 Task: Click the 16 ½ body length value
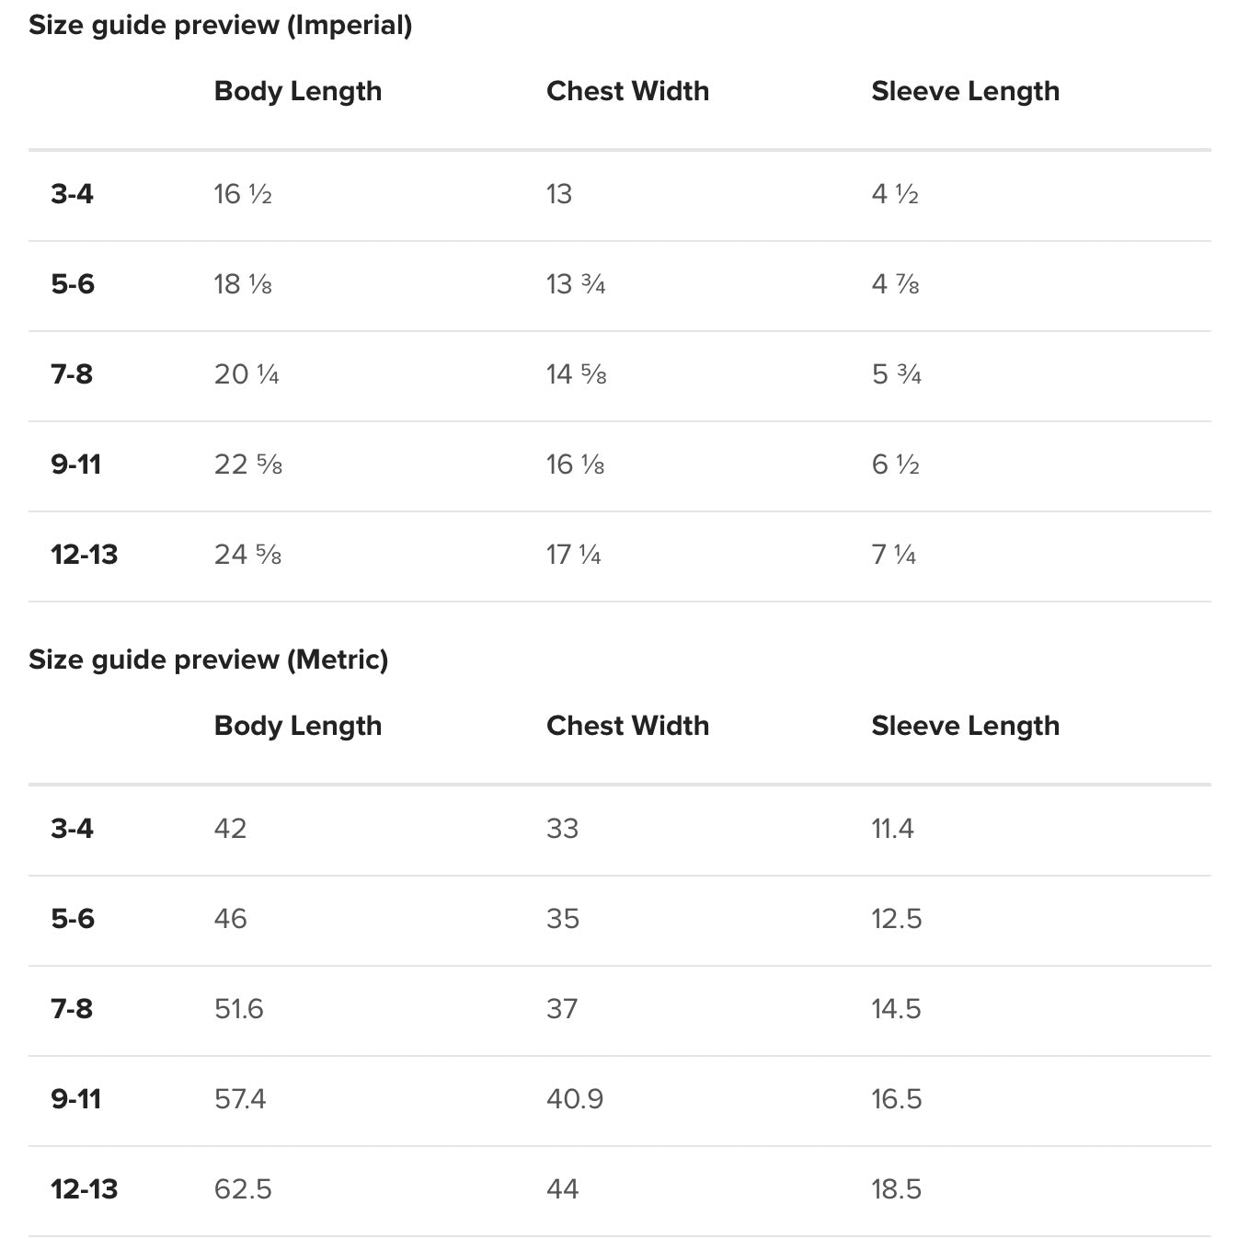[243, 194]
